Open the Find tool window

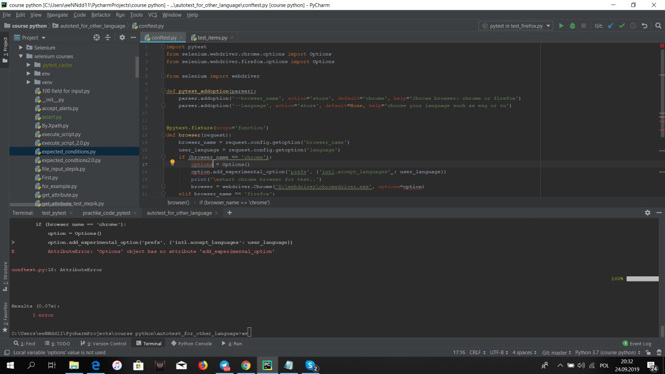(x=24, y=343)
